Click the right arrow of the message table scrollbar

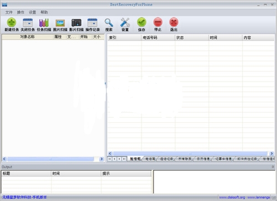(271, 153)
